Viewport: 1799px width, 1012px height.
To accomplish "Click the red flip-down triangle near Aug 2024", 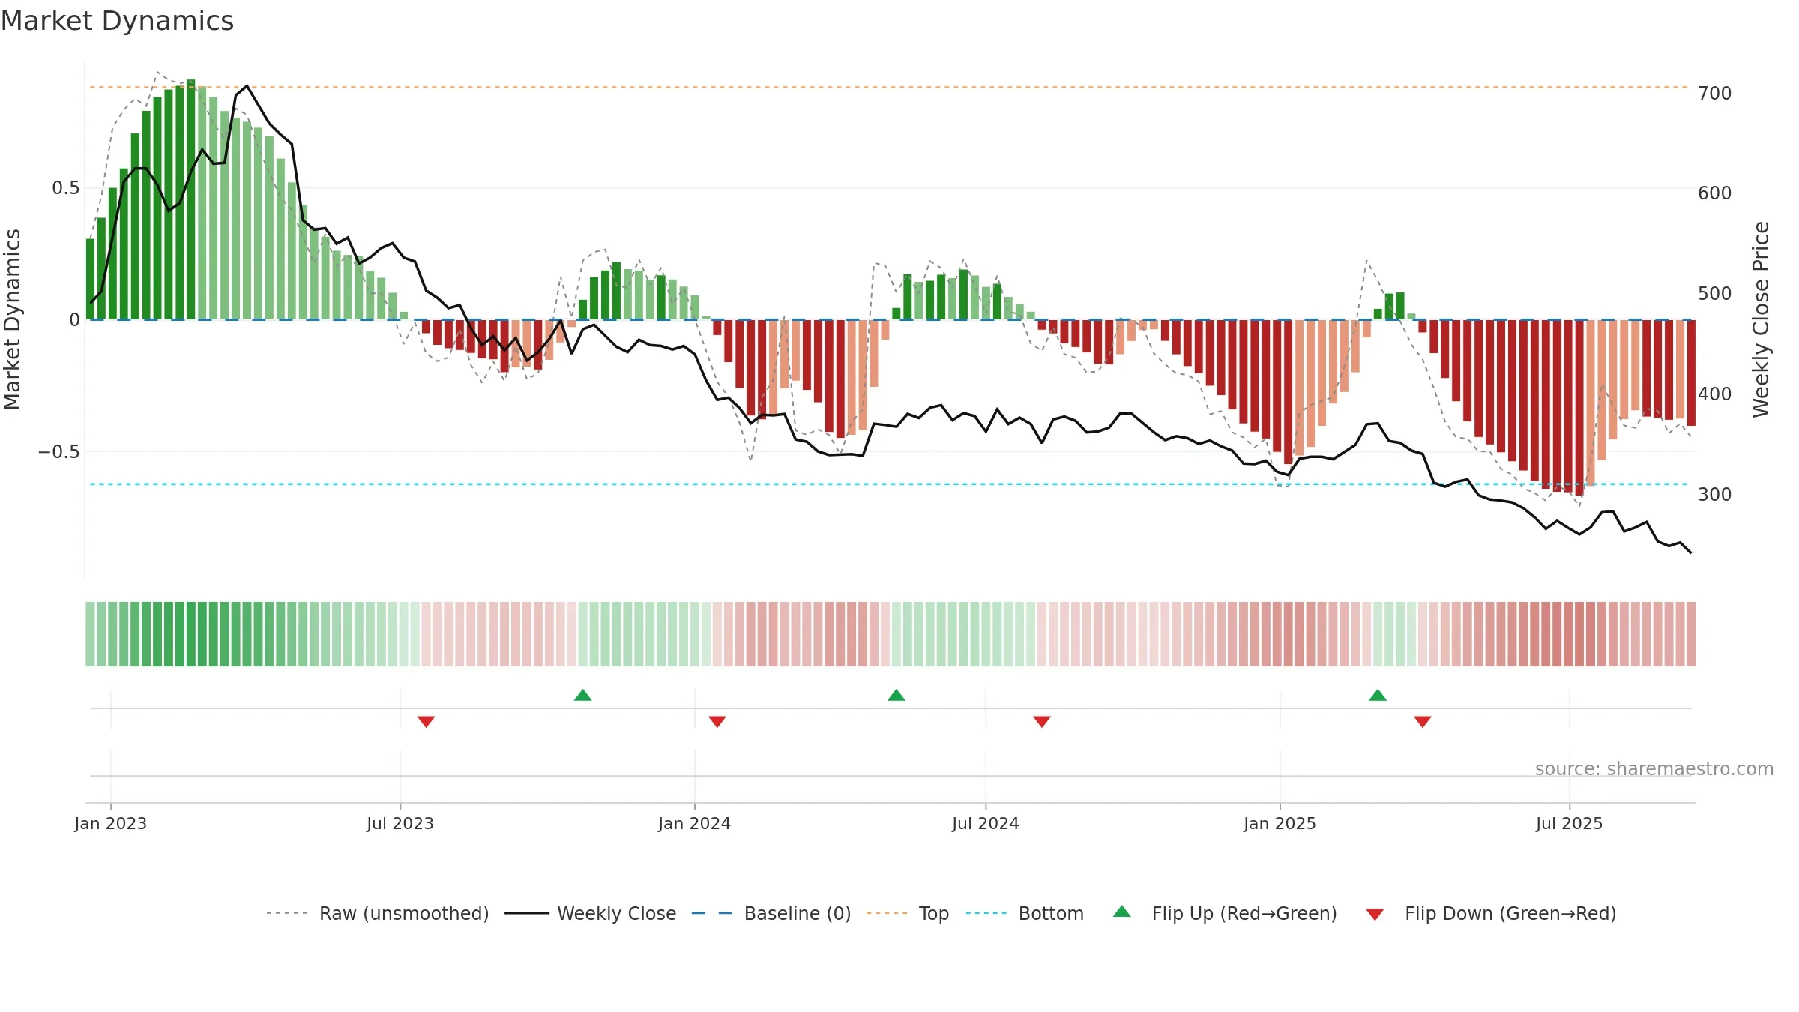I will click(1042, 721).
